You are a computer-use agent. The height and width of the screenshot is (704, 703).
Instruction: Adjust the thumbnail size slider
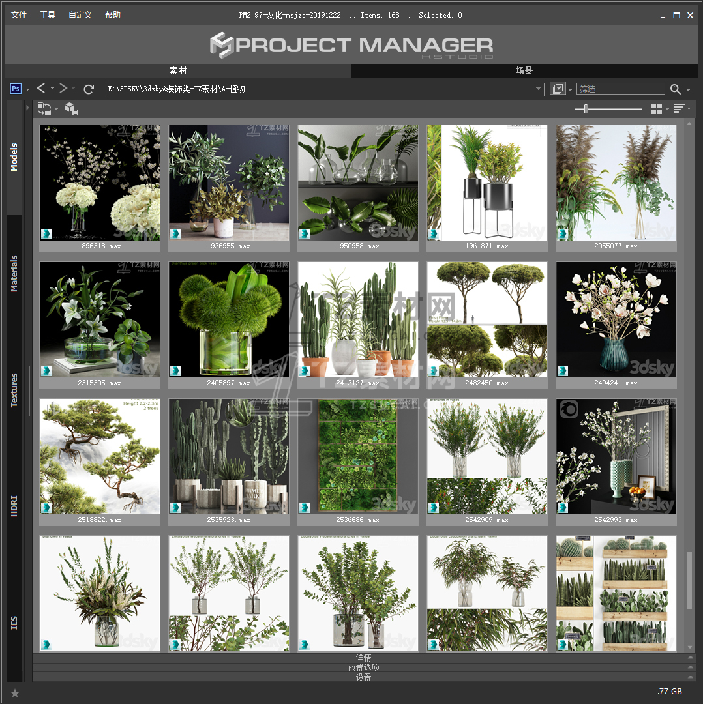(x=586, y=109)
